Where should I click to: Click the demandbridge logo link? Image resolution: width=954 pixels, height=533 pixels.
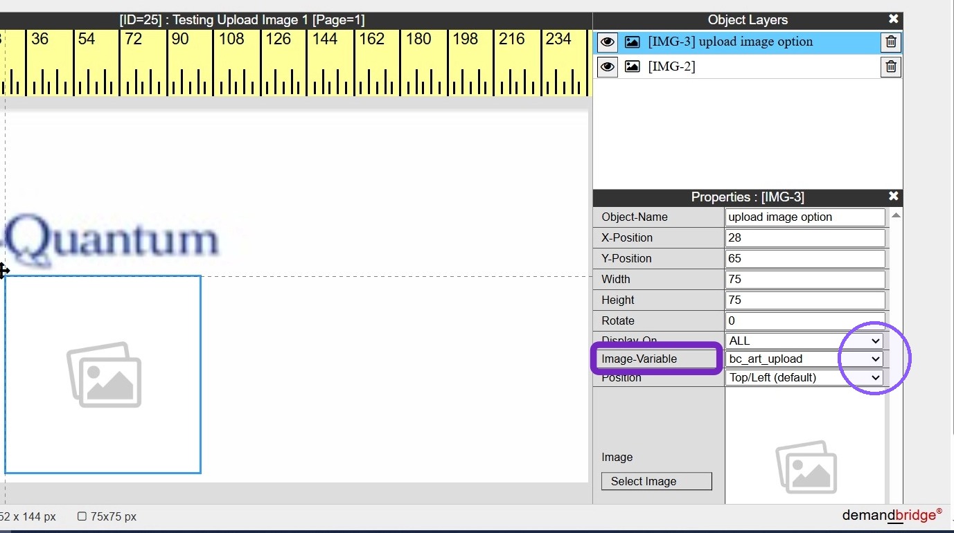[892, 515]
